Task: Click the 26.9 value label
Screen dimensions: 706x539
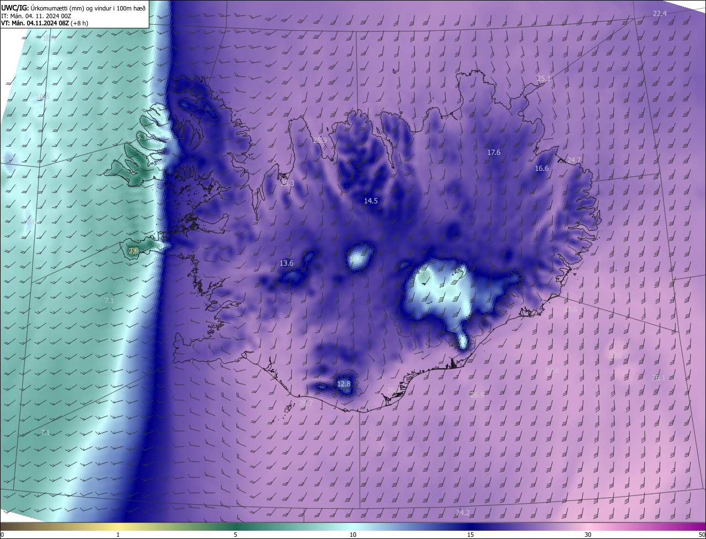Action: (x=477, y=395)
